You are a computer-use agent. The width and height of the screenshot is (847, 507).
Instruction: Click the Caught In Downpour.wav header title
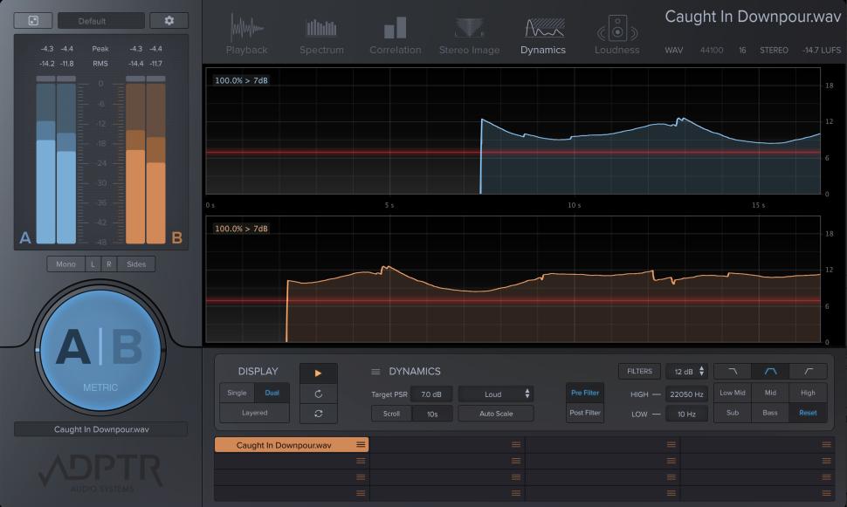click(753, 17)
